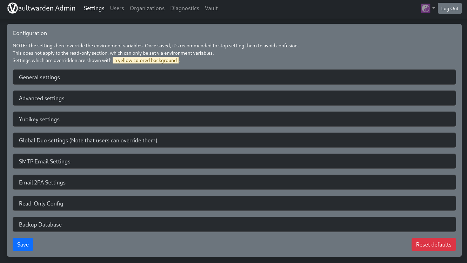
Task: Open the Organizations page
Action: coord(147,8)
